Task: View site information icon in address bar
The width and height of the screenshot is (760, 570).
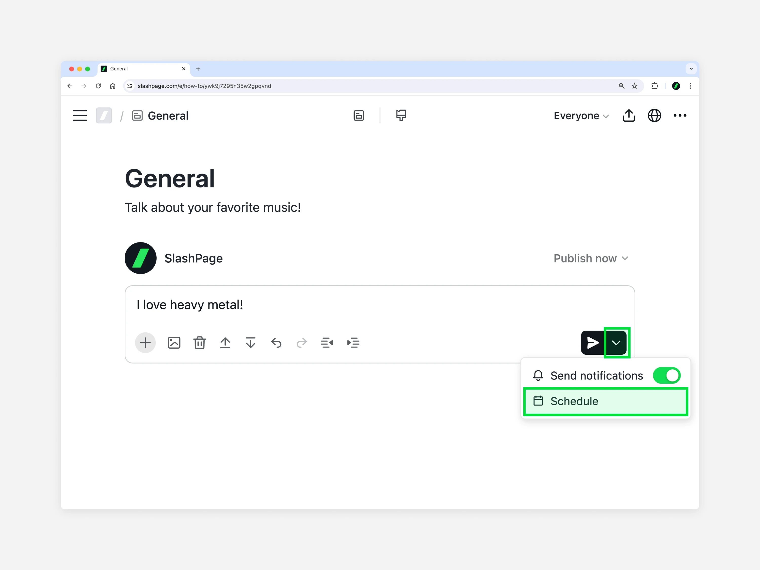Action: pos(130,86)
